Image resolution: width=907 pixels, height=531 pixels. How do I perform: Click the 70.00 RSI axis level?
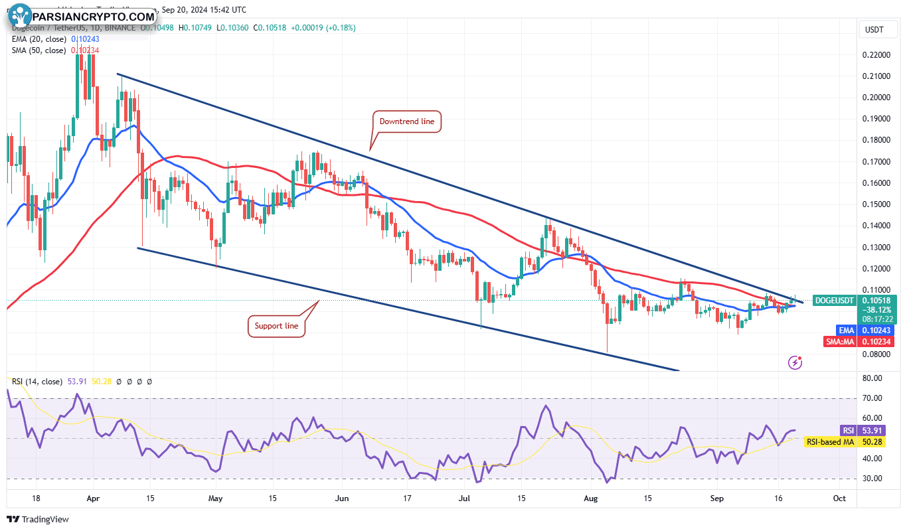[873, 398]
